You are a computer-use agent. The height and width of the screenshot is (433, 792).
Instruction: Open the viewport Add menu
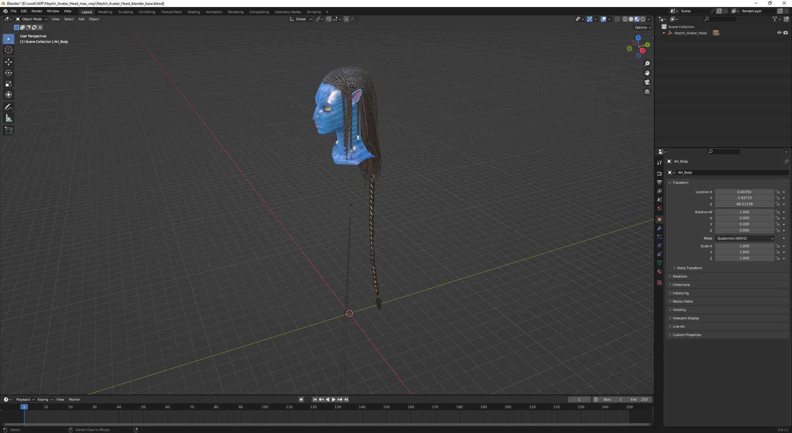[81, 19]
